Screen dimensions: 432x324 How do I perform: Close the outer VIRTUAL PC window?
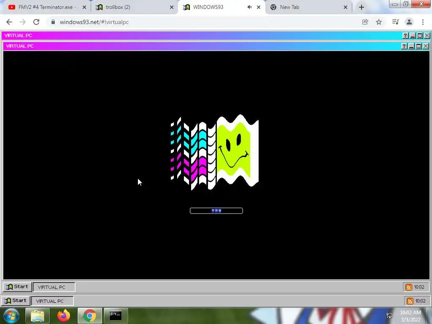(427, 35)
